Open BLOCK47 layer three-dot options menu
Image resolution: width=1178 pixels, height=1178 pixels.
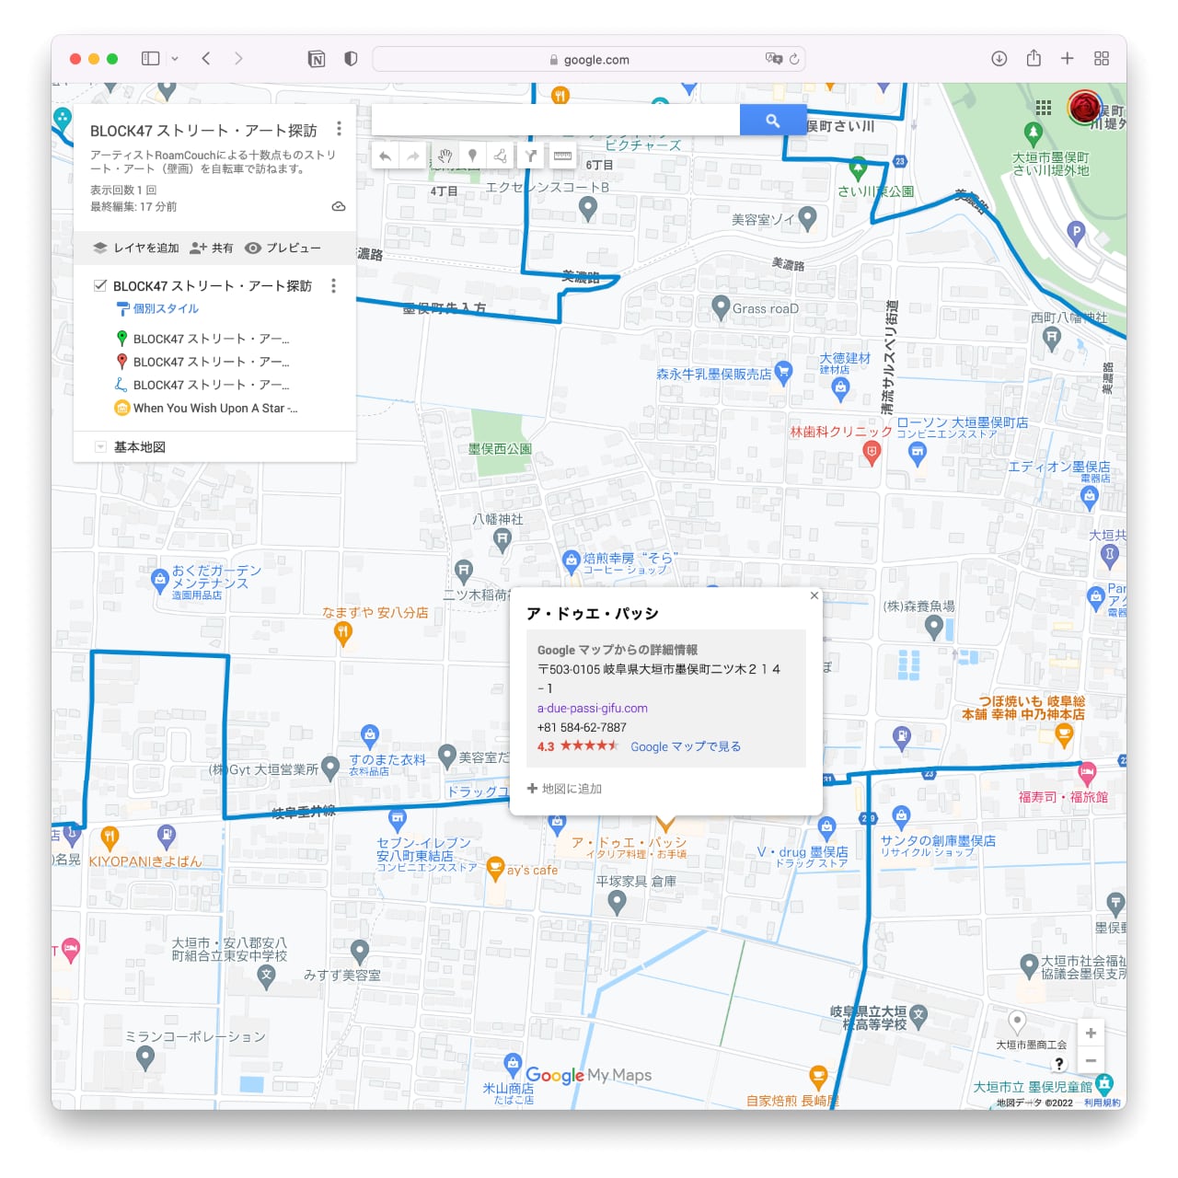click(333, 286)
